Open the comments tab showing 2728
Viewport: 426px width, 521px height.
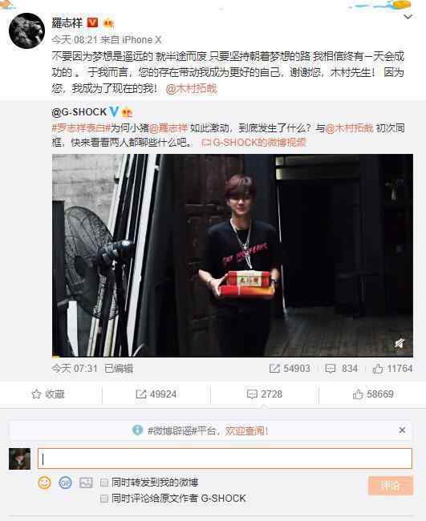(x=265, y=394)
